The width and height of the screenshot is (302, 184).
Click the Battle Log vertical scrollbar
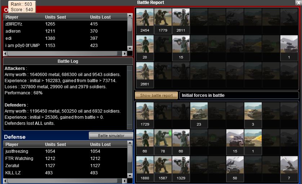(130, 97)
